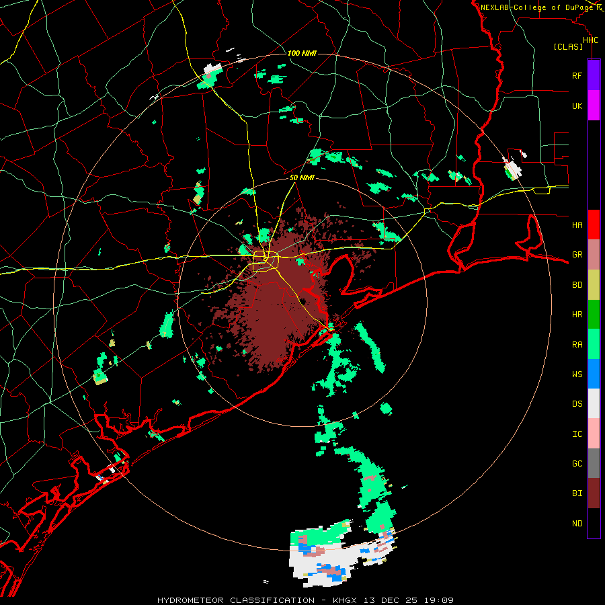This screenshot has width=605, height=605.
Task: Click the BI legend label
Action: pyautogui.click(x=577, y=493)
